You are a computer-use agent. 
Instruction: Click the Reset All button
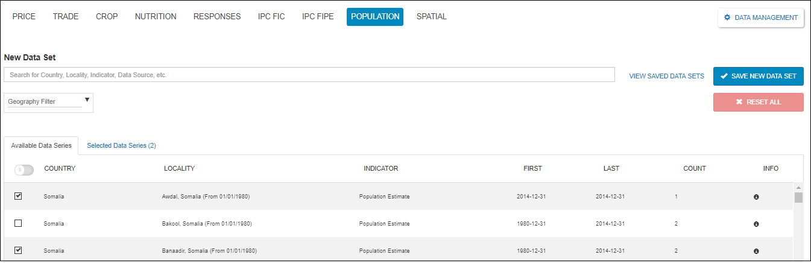pyautogui.click(x=758, y=102)
